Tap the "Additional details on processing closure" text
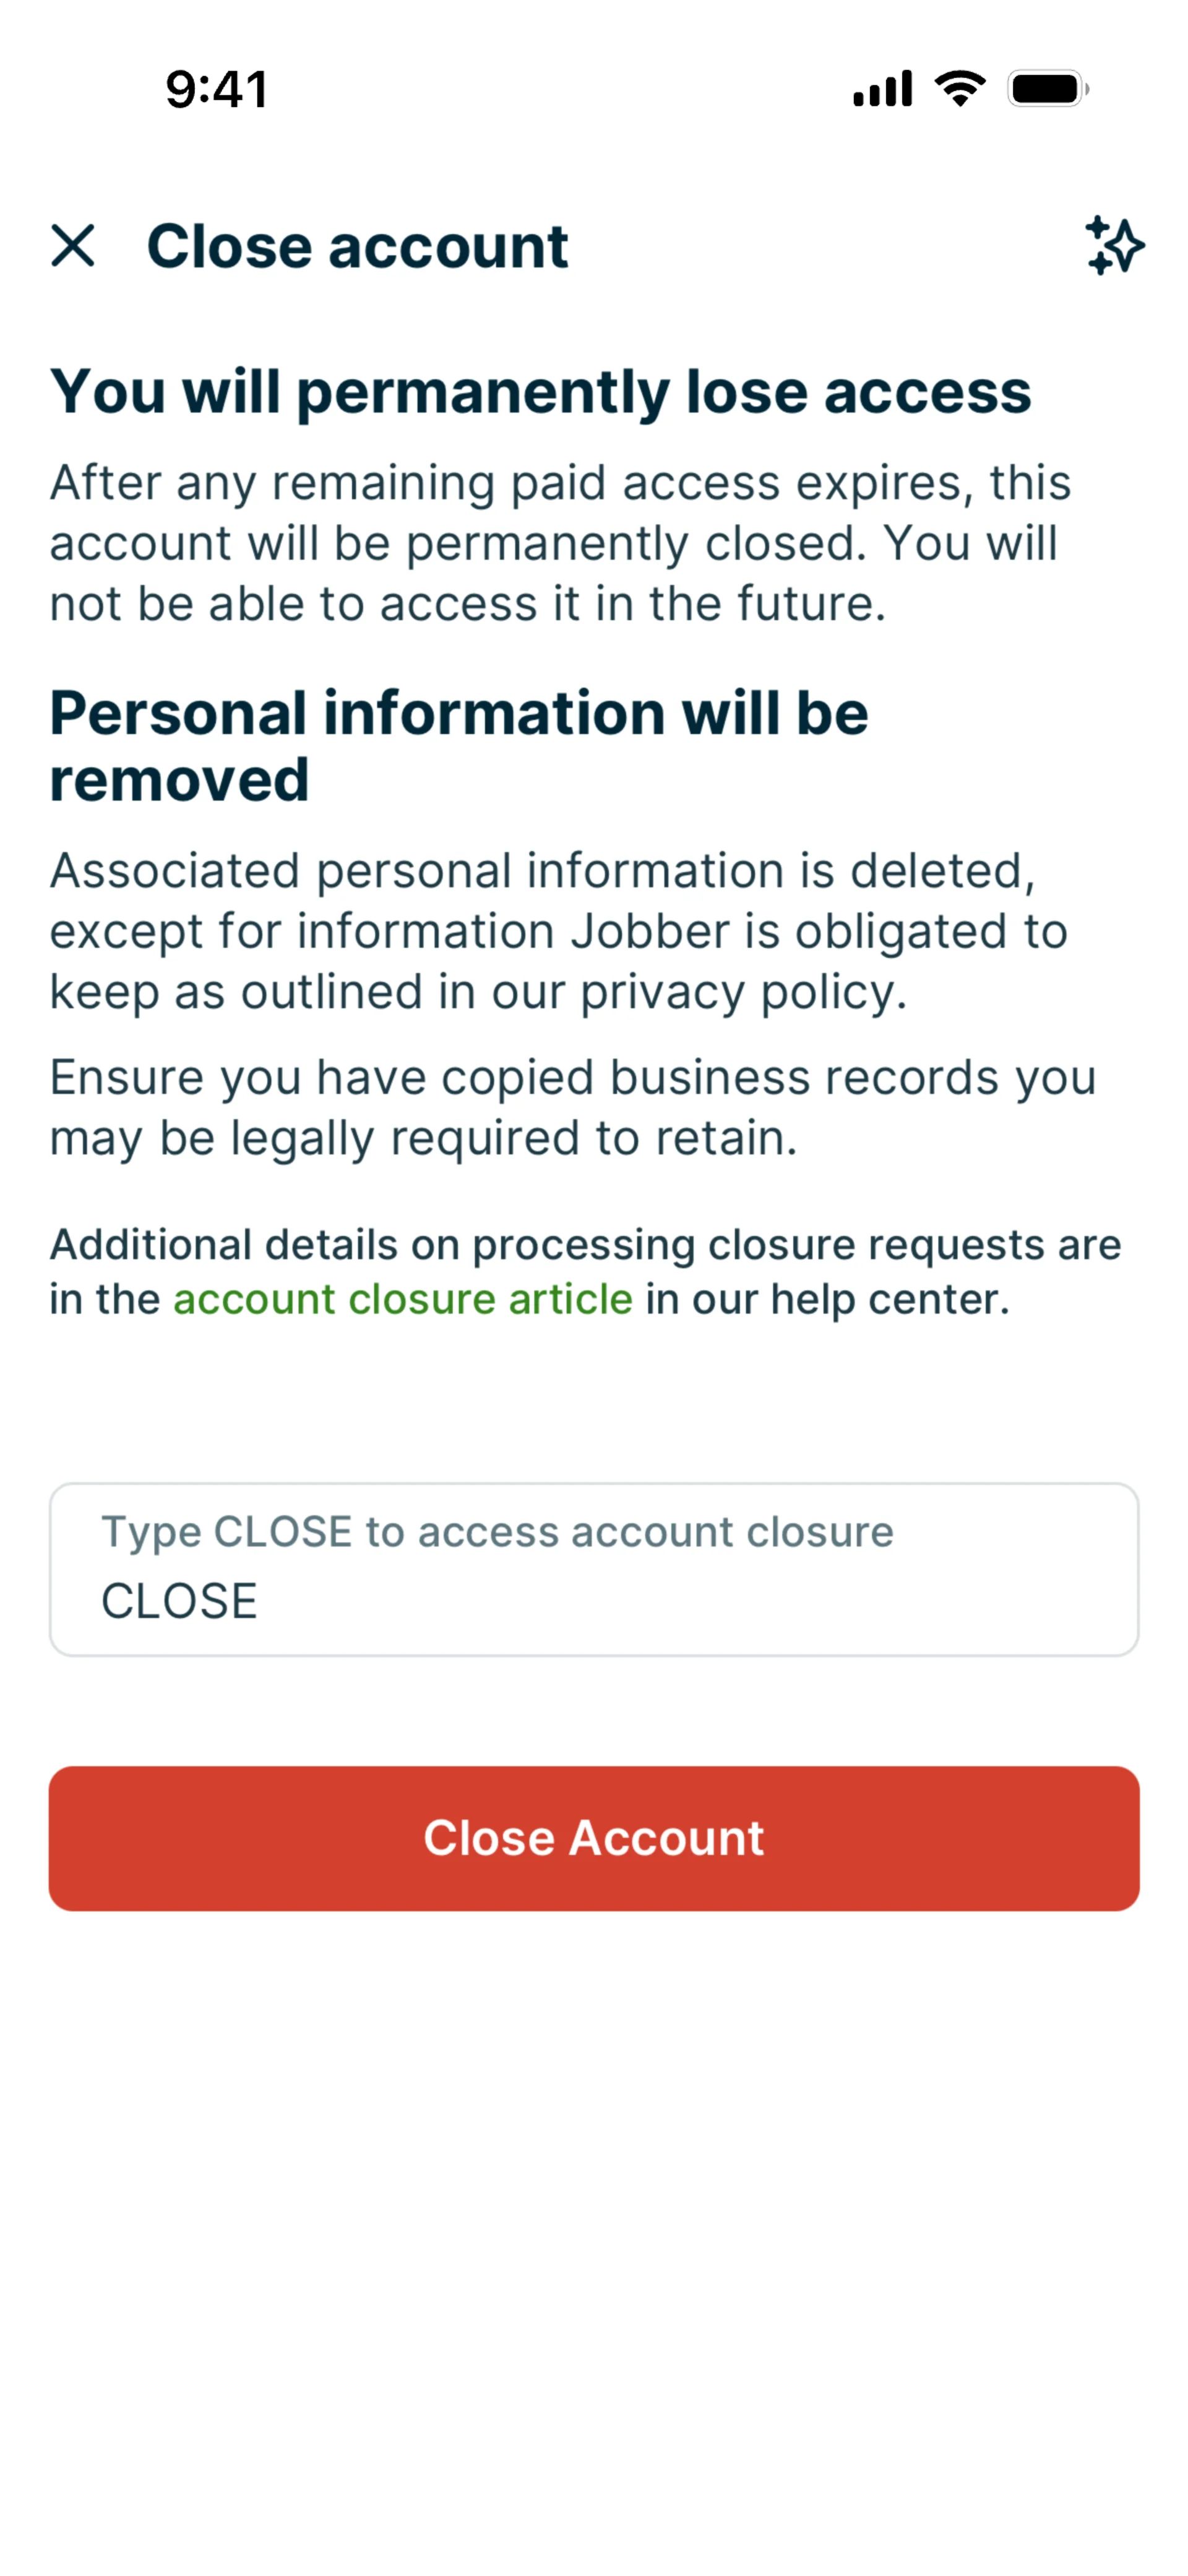1188x2576 pixels. point(585,1245)
